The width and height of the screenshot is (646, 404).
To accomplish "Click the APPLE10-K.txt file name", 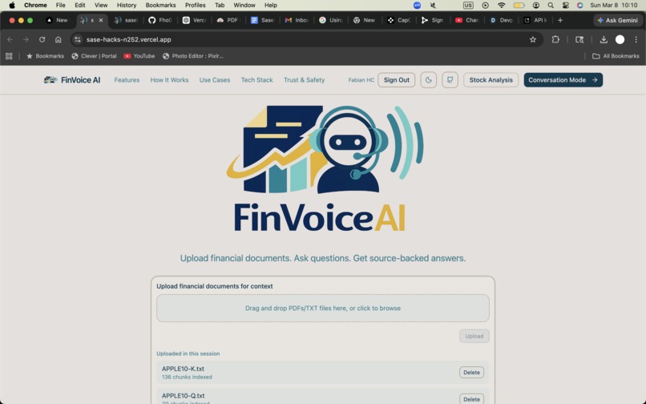I will click(183, 369).
